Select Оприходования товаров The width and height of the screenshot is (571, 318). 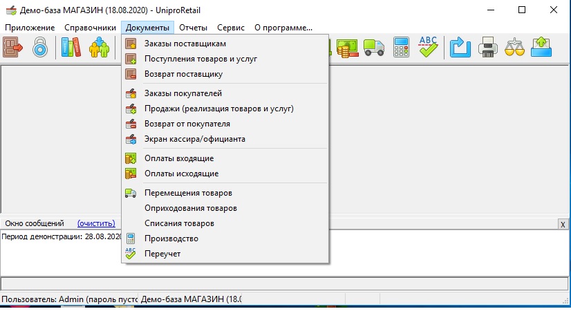point(225,209)
